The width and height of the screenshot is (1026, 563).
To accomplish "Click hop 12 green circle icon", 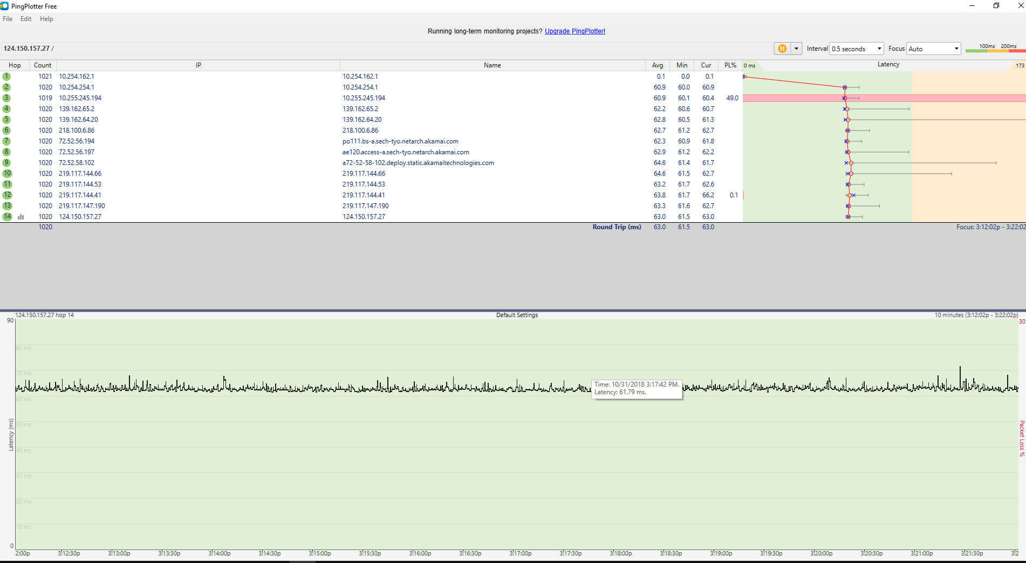I will [x=7, y=195].
